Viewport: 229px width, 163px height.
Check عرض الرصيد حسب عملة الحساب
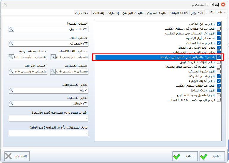[219, 100]
